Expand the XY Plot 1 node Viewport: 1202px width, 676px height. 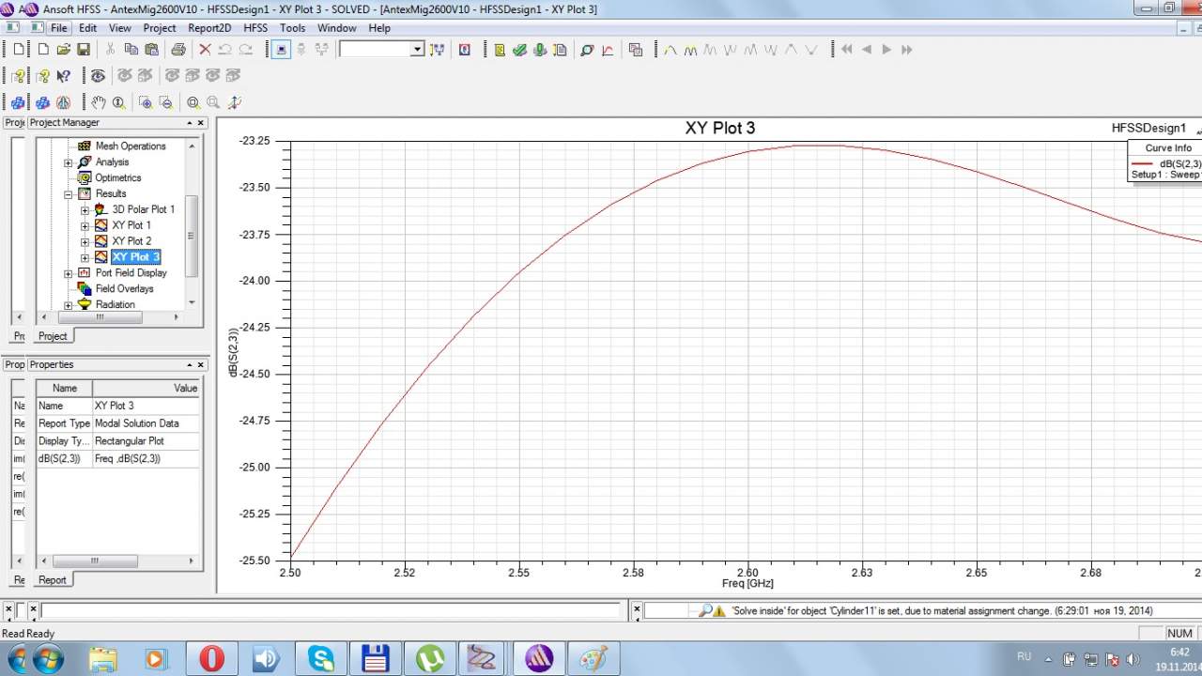coord(85,225)
